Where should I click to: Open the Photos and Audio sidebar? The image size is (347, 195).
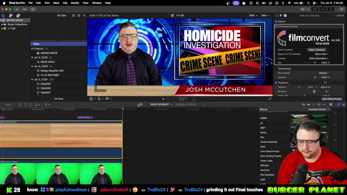pyautogui.click(x=11, y=15)
